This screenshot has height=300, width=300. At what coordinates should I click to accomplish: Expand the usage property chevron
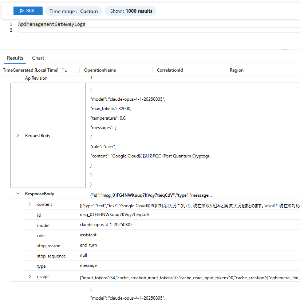point(30,277)
